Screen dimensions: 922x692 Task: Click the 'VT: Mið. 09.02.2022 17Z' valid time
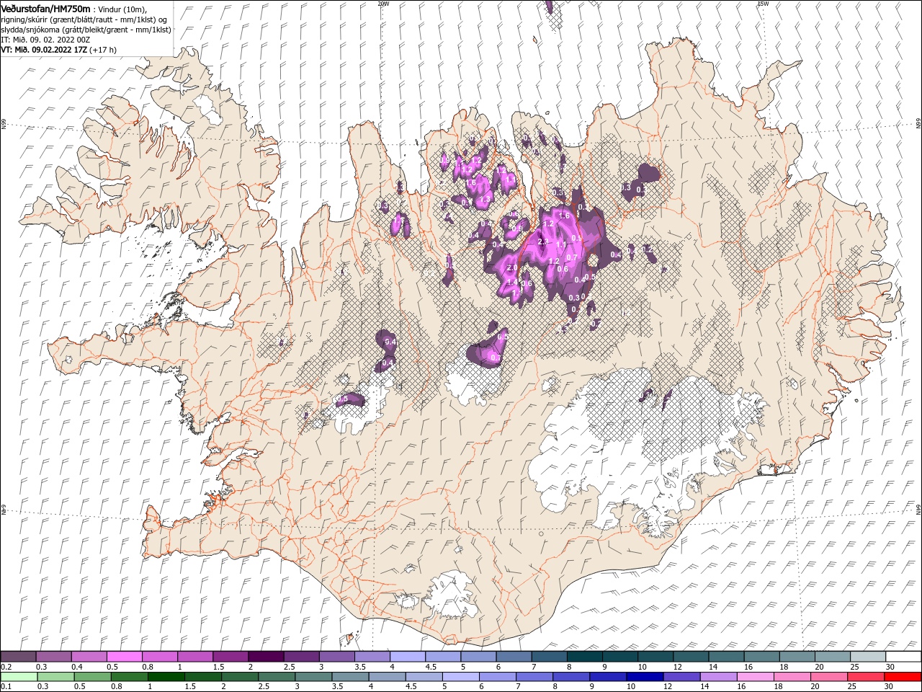pos(44,50)
